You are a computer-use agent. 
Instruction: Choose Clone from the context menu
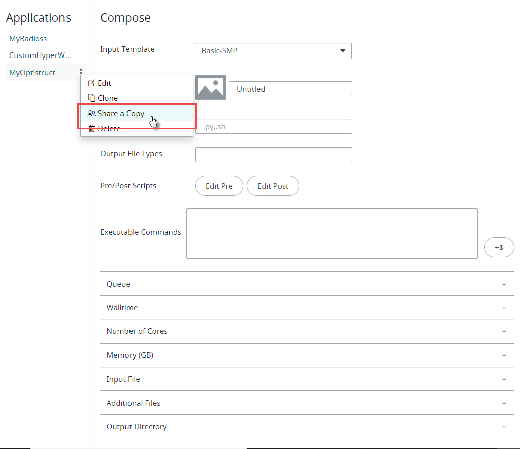click(137, 98)
